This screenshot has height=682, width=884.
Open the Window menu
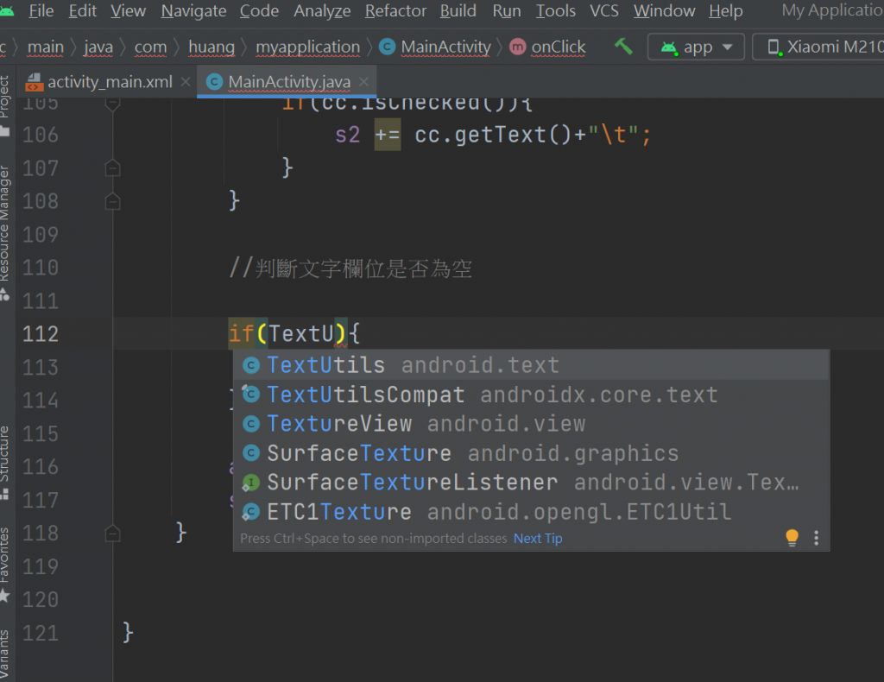(x=664, y=10)
